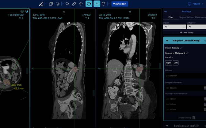Click the stacked layers copy icon
The height and width of the screenshot is (128, 206).
tap(51, 4)
